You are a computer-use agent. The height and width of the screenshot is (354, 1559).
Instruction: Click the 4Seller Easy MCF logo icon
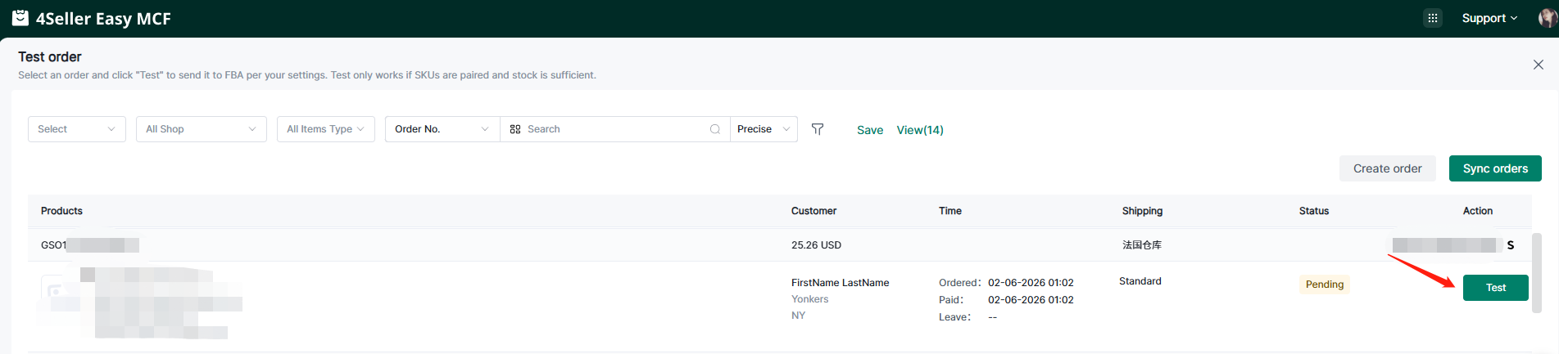click(x=20, y=18)
